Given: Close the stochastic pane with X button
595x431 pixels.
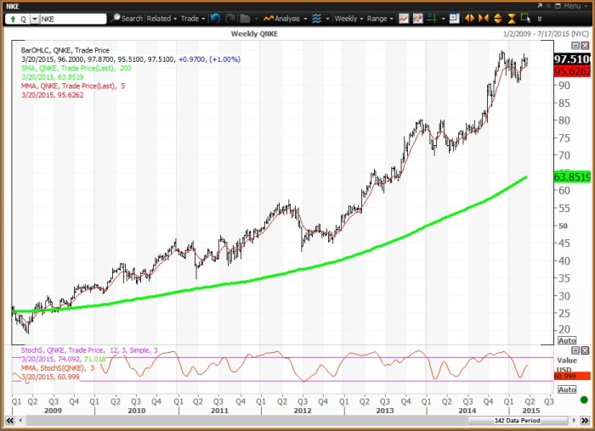Looking at the screenshot, I should pyautogui.click(x=584, y=350).
